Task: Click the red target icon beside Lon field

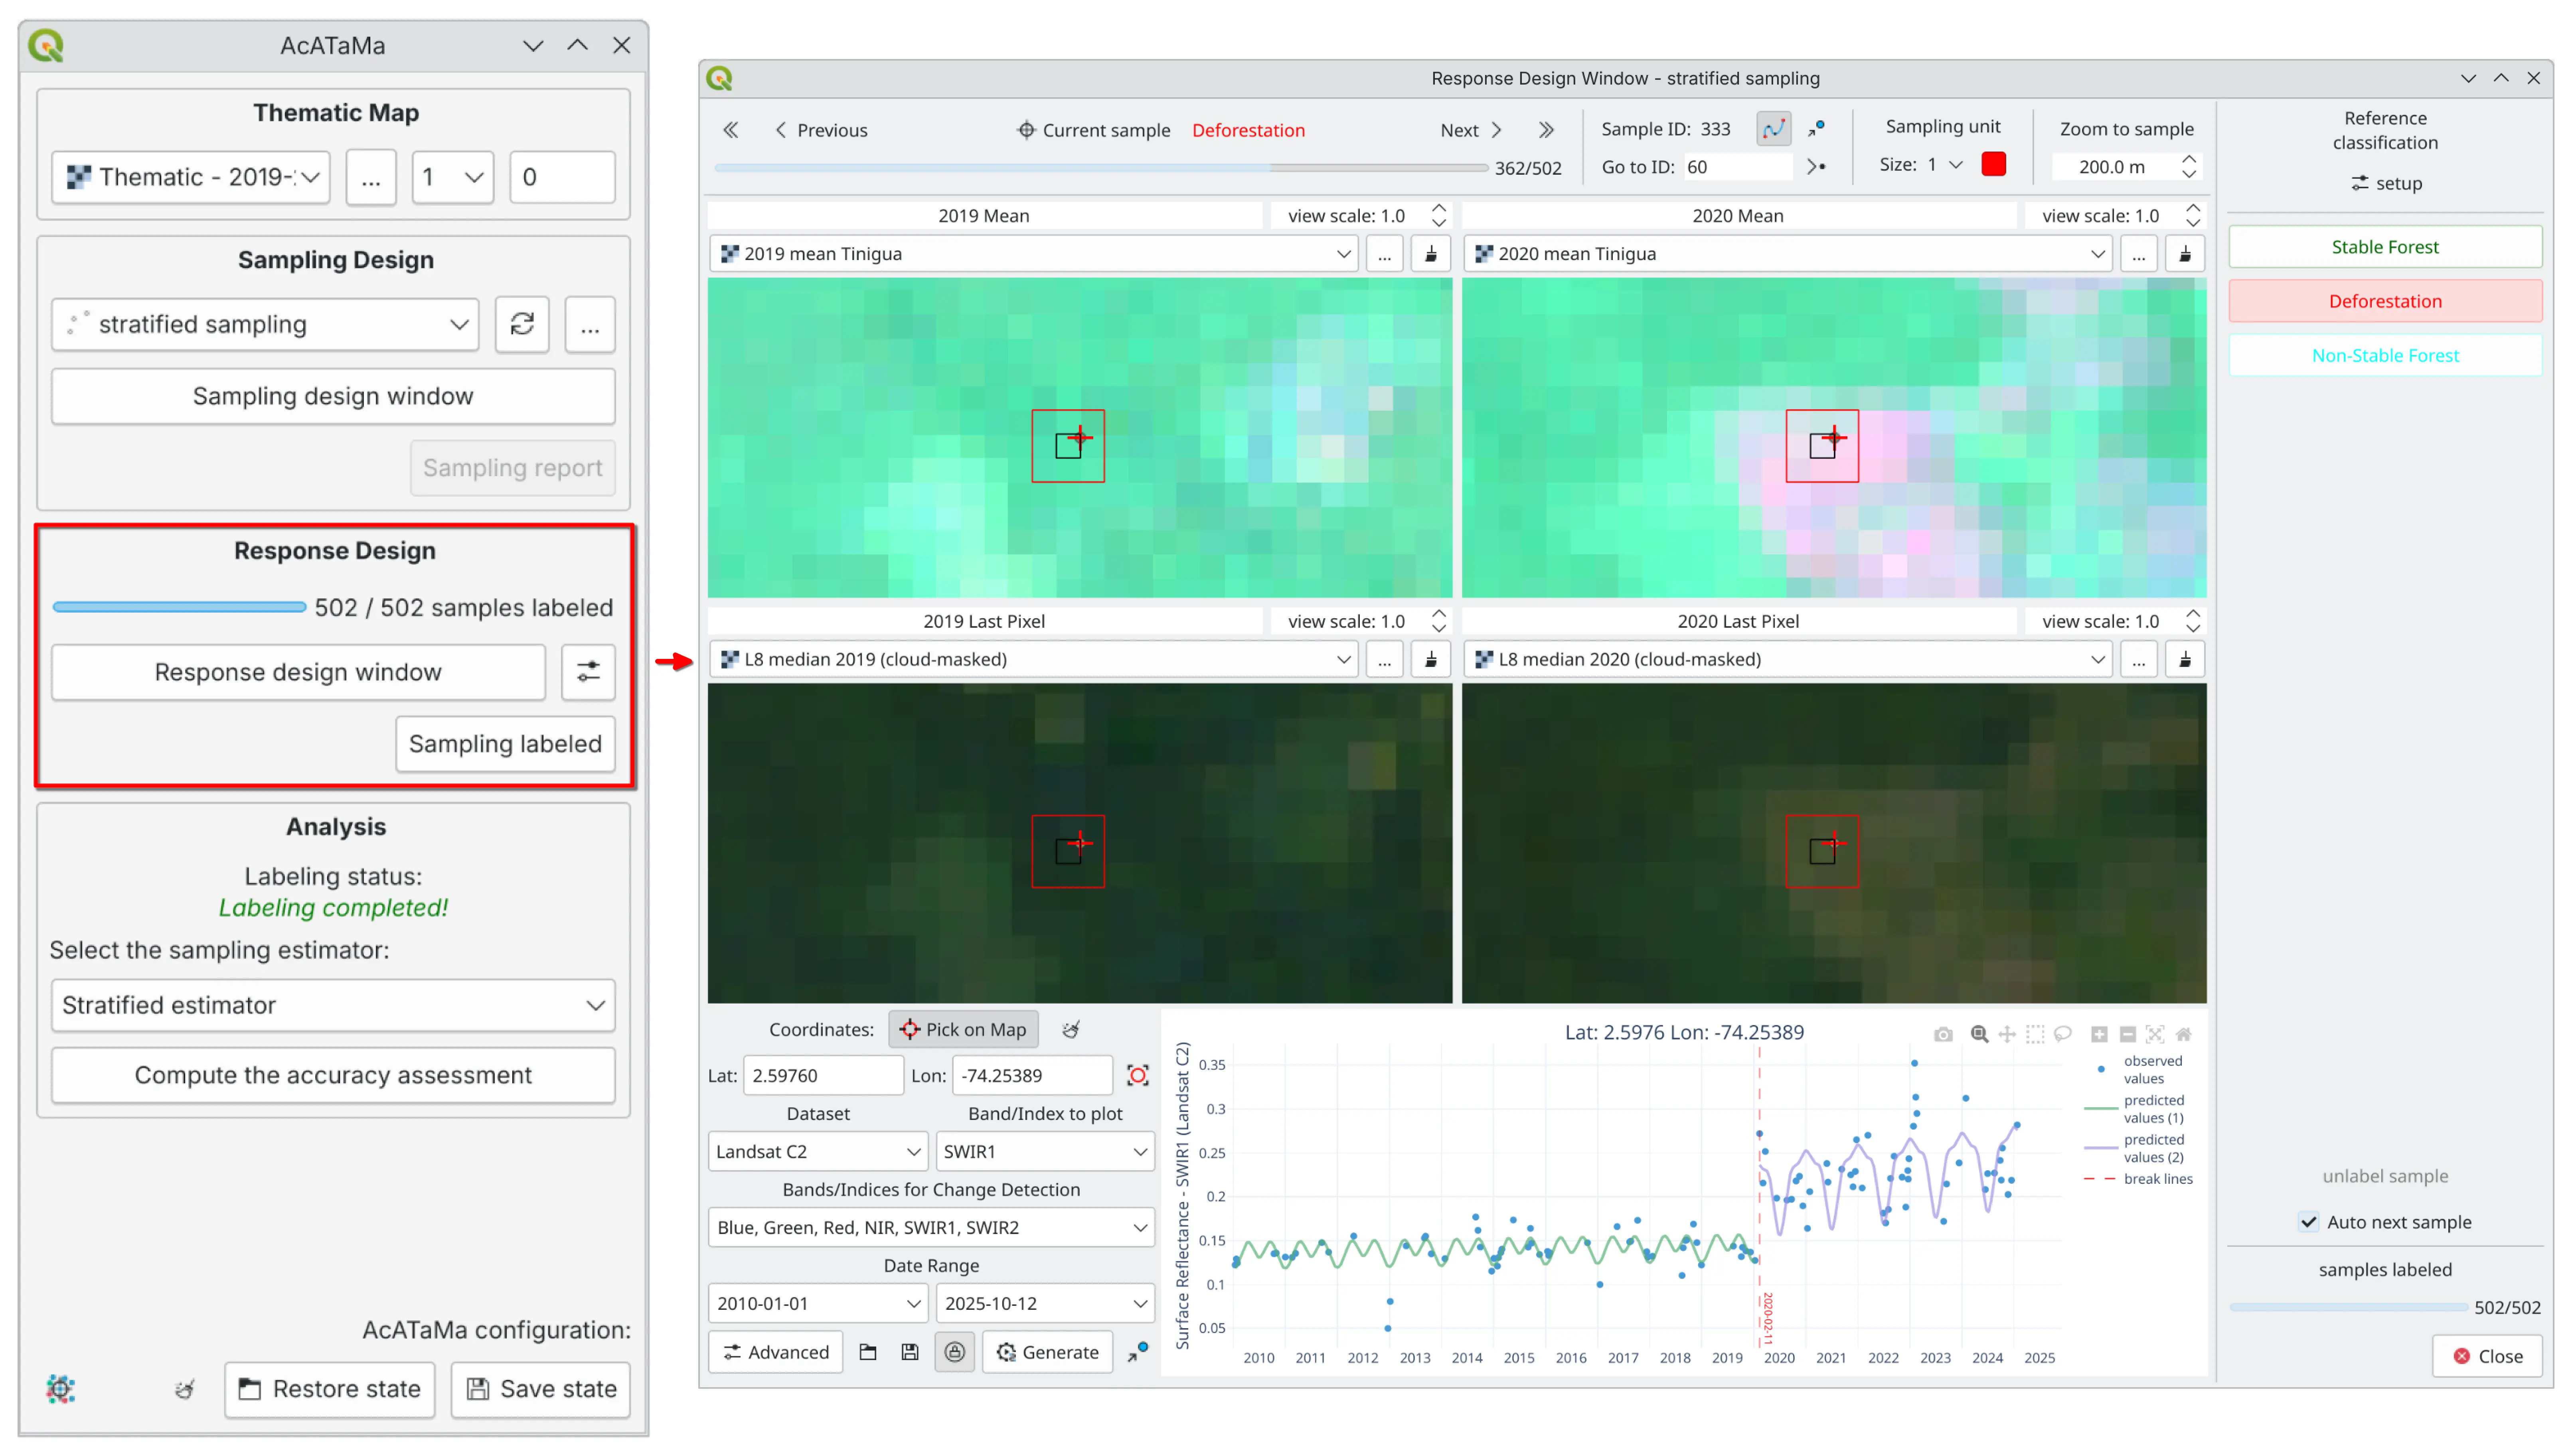Action: coord(1137,1075)
